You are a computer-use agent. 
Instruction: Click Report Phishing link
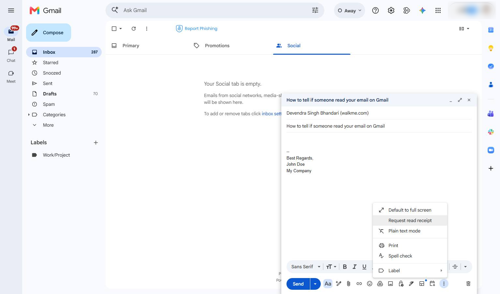point(197,29)
